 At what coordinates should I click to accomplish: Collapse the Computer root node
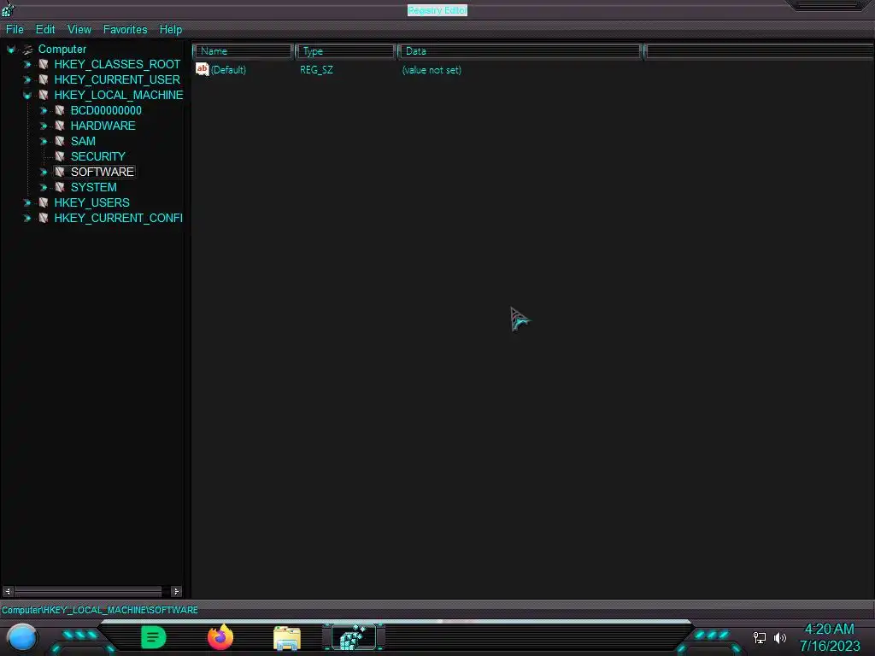[x=10, y=50]
